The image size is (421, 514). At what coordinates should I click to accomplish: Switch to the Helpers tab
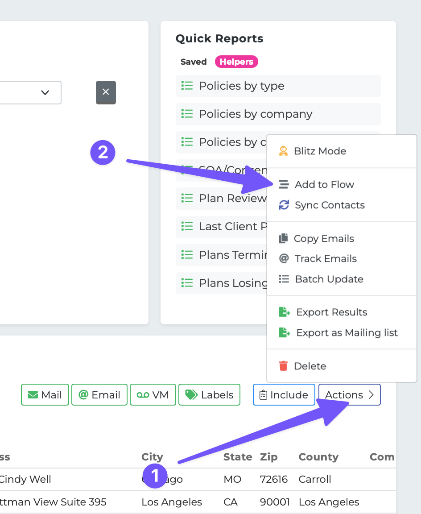click(236, 62)
